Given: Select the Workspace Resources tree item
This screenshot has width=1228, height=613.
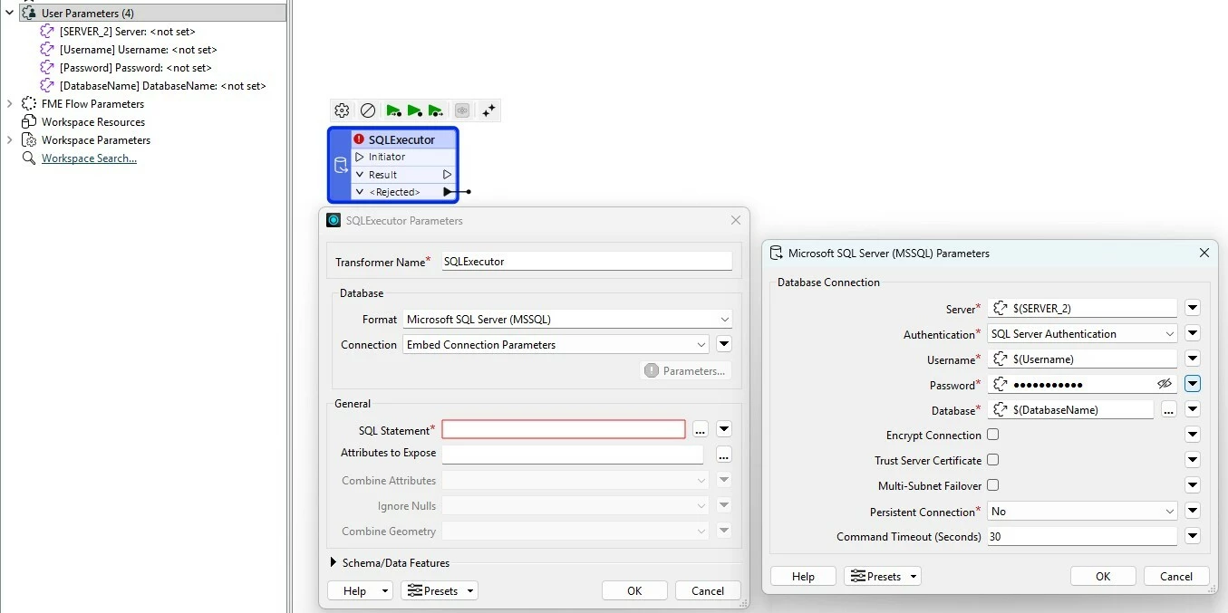Looking at the screenshot, I should pyautogui.click(x=93, y=122).
